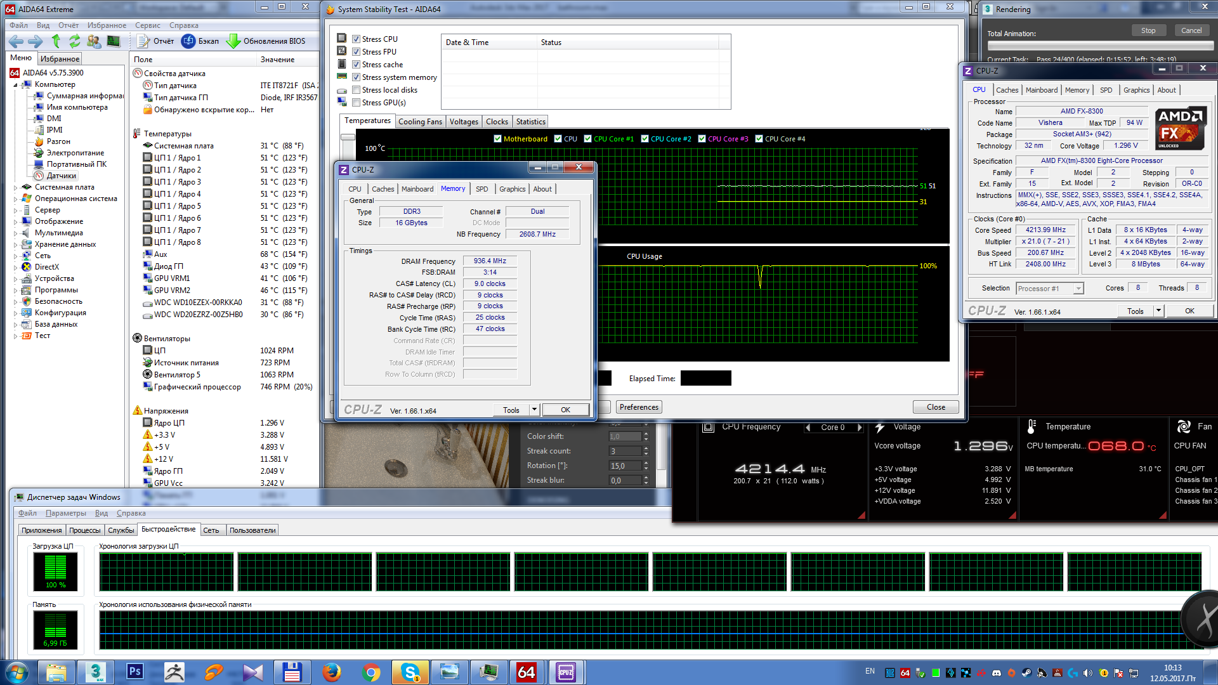Image resolution: width=1218 pixels, height=685 pixels.
Task: Click the Photoshop icon in the taskbar
Action: pyautogui.click(x=135, y=672)
